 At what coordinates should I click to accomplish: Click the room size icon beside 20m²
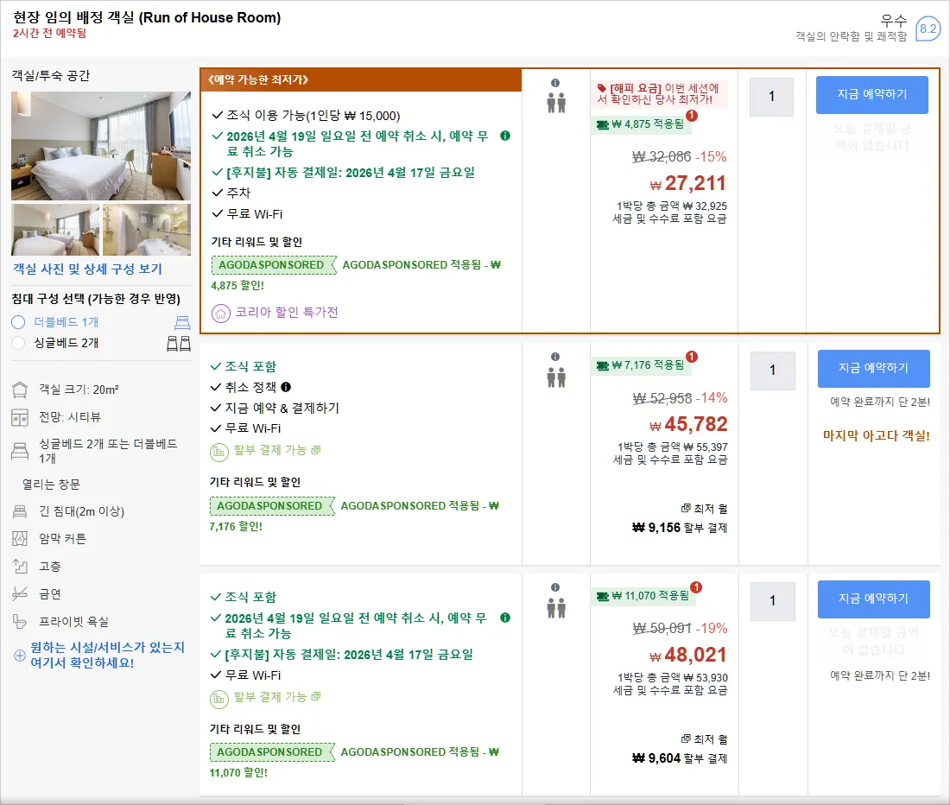point(20,390)
